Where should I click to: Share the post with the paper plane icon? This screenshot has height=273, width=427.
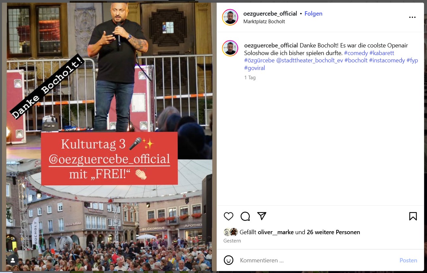(x=262, y=216)
